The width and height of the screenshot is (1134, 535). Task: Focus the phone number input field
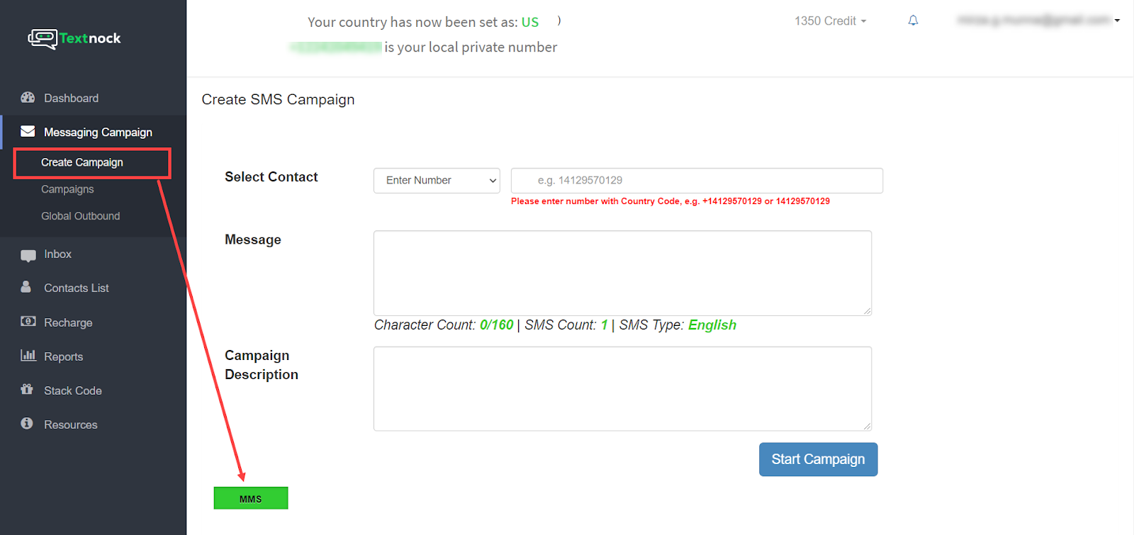tap(696, 181)
